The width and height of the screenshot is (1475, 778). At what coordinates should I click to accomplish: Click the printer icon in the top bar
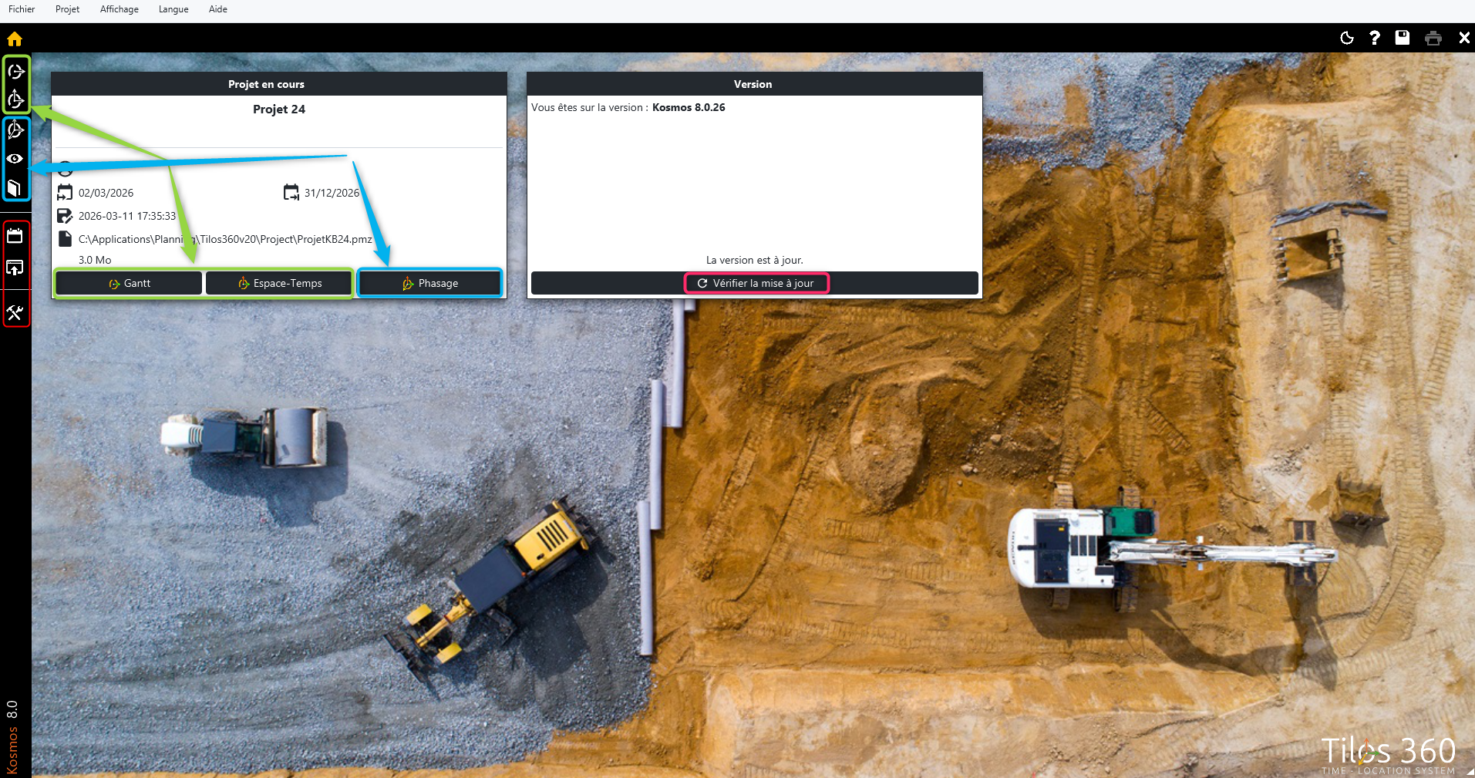coord(1433,38)
